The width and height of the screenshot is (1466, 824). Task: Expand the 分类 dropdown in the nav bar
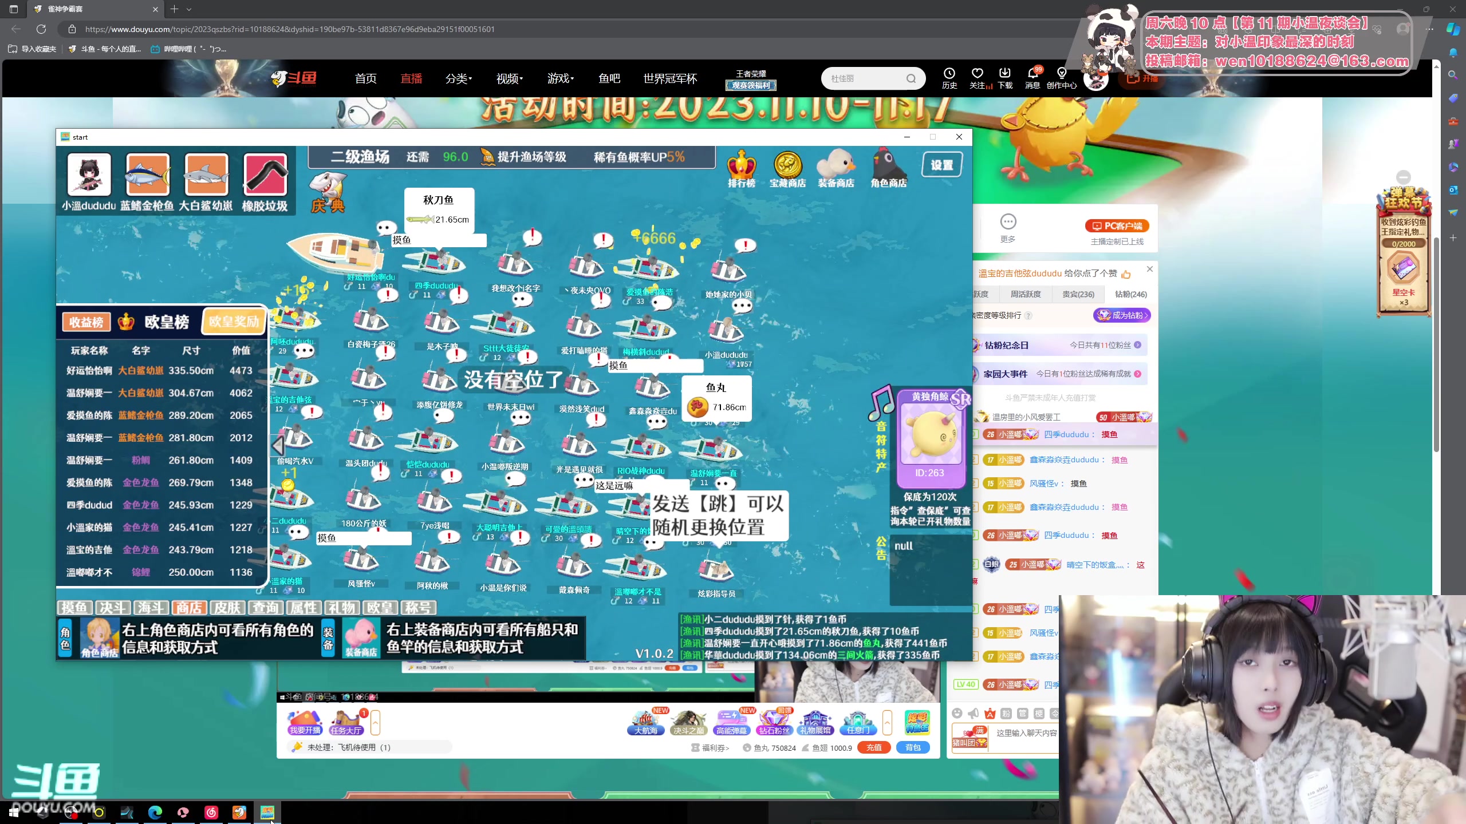coord(459,78)
